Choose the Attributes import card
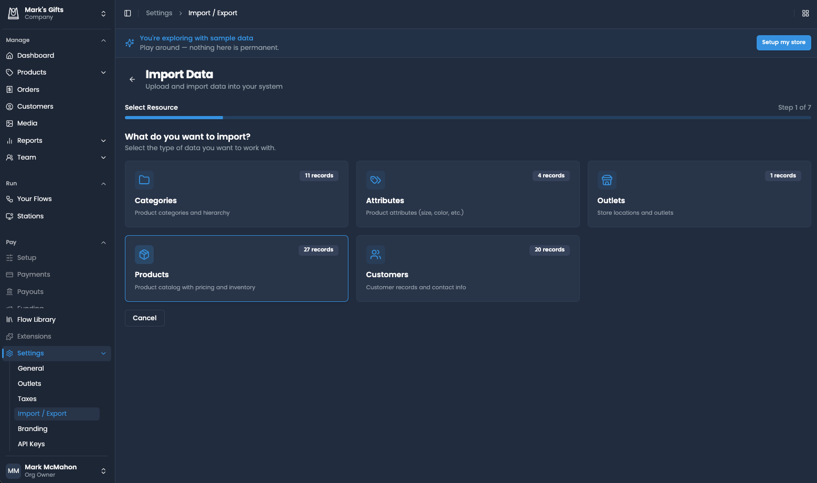 tap(468, 194)
